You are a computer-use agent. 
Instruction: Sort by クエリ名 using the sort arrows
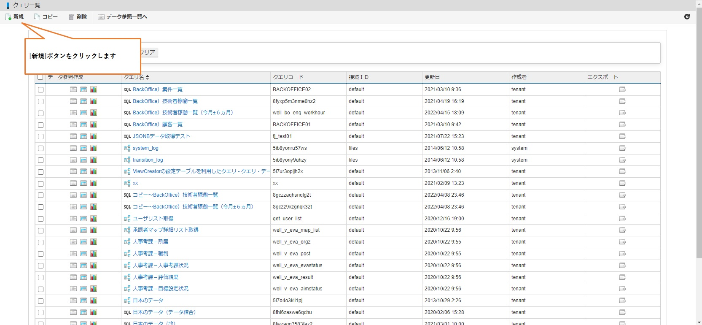[147, 77]
